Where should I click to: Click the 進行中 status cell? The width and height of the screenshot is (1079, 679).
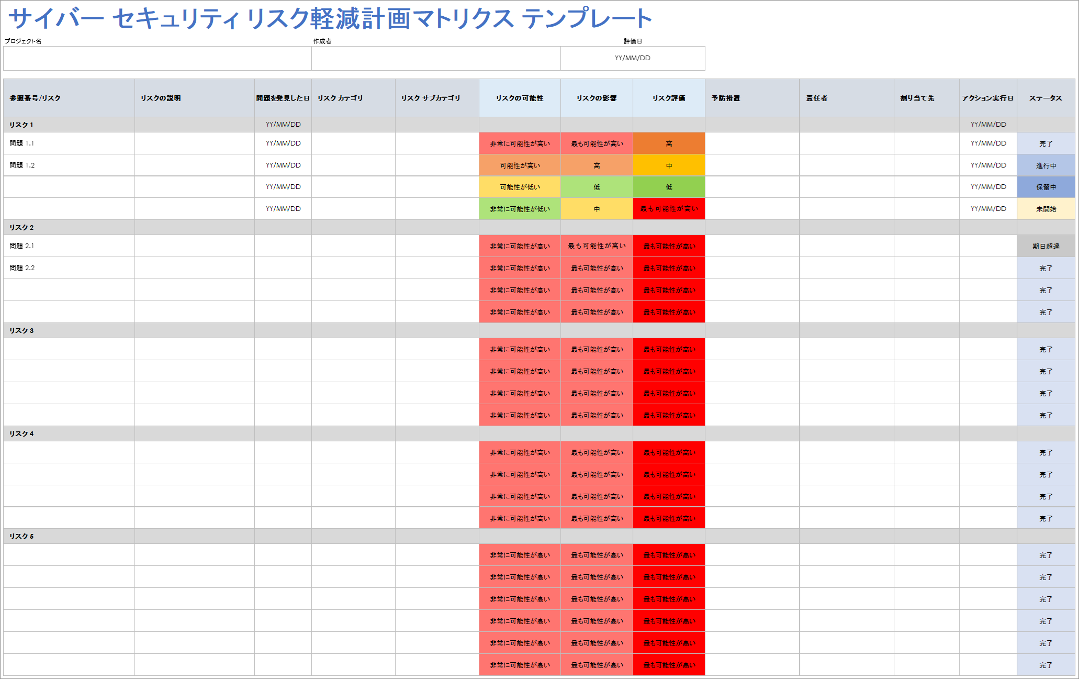[1046, 165]
